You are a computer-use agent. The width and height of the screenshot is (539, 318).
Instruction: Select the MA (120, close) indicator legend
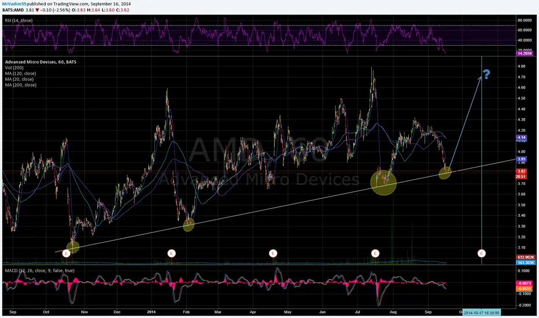(20, 73)
